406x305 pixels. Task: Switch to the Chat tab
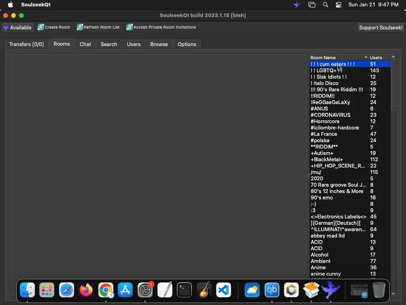[x=85, y=44]
